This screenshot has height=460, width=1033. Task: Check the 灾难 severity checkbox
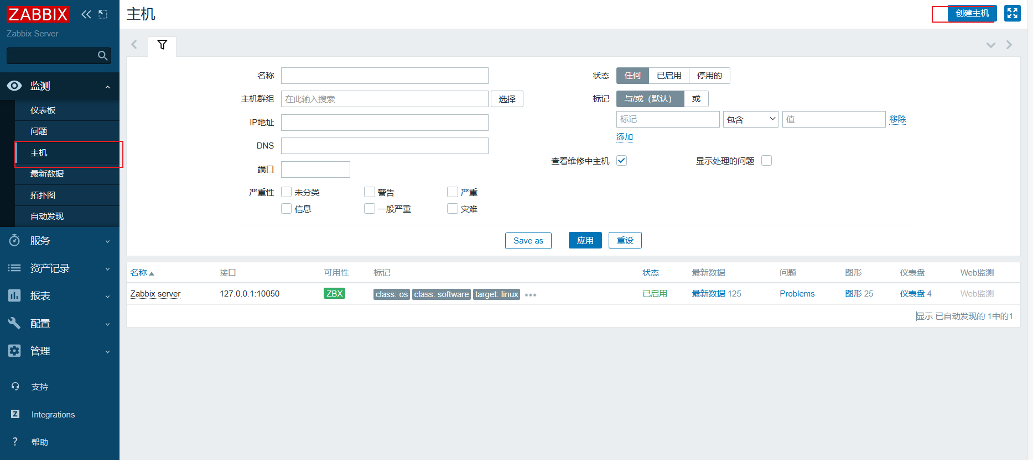(453, 209)
